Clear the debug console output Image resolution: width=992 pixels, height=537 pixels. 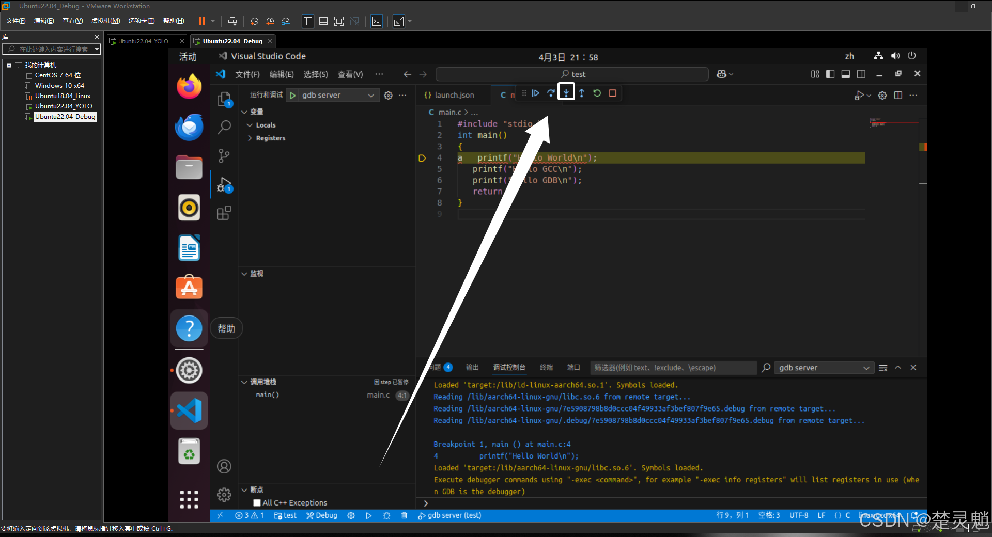[883, 368]
